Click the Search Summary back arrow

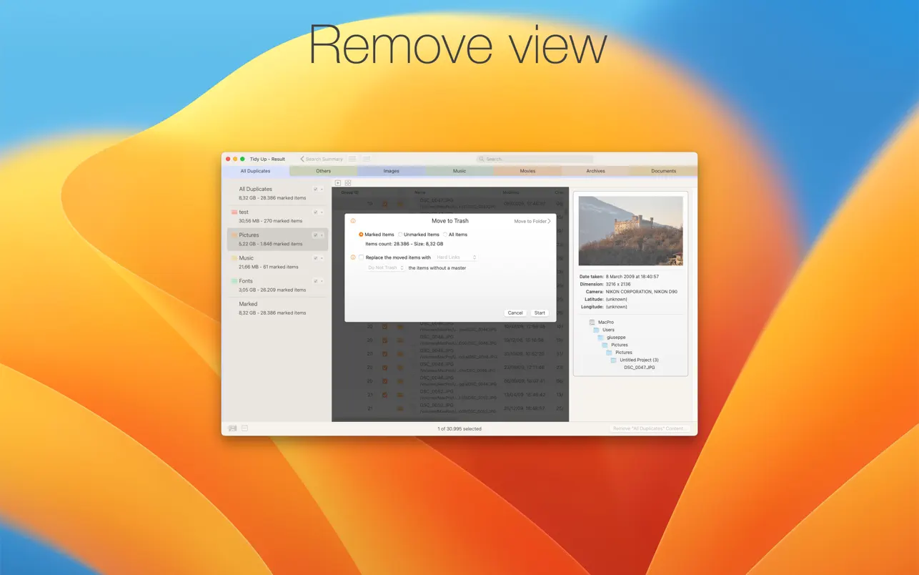pyautogui.click(x=302, y=159)
